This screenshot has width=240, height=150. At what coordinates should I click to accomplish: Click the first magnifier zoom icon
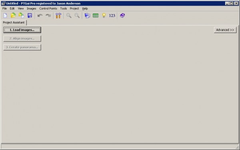coord(69,16)
